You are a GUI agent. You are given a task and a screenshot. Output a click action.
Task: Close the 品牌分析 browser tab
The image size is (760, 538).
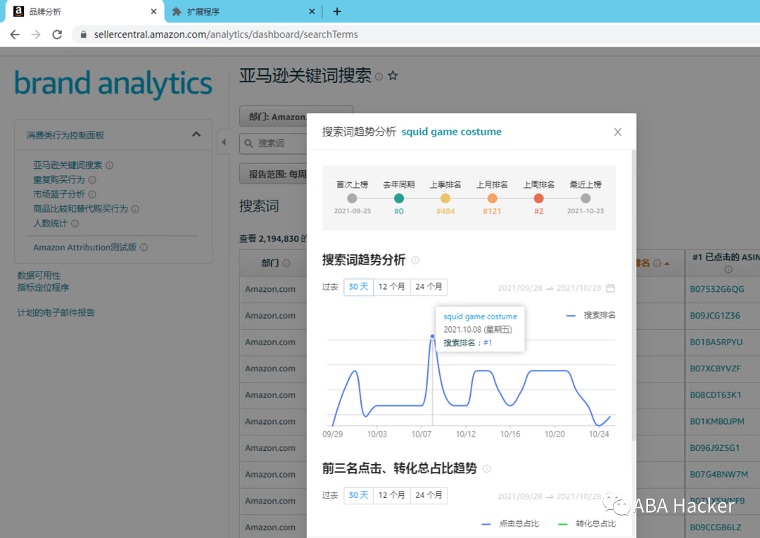153,11
